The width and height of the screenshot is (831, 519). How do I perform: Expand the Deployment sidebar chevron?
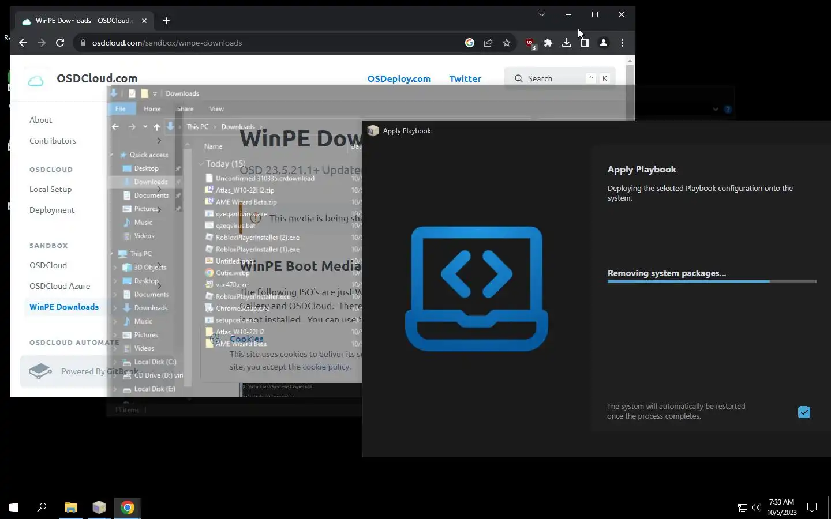pos(159,210)
